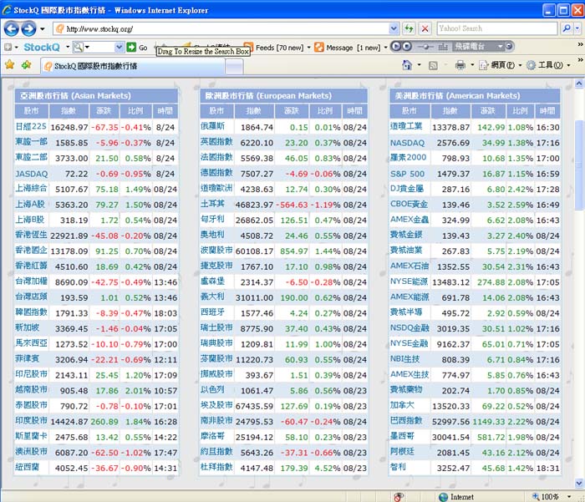Click the RSS feeds icon in command bar

(433, 66)
